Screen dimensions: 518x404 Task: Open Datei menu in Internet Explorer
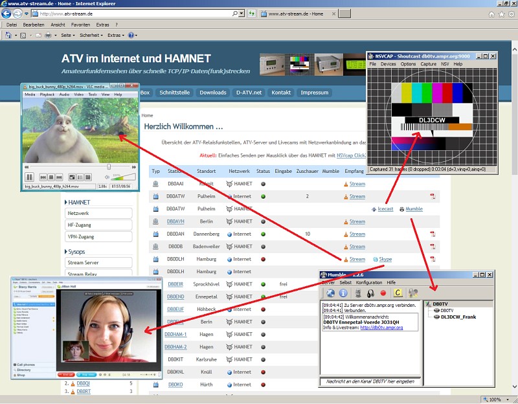tap(12, 25)
